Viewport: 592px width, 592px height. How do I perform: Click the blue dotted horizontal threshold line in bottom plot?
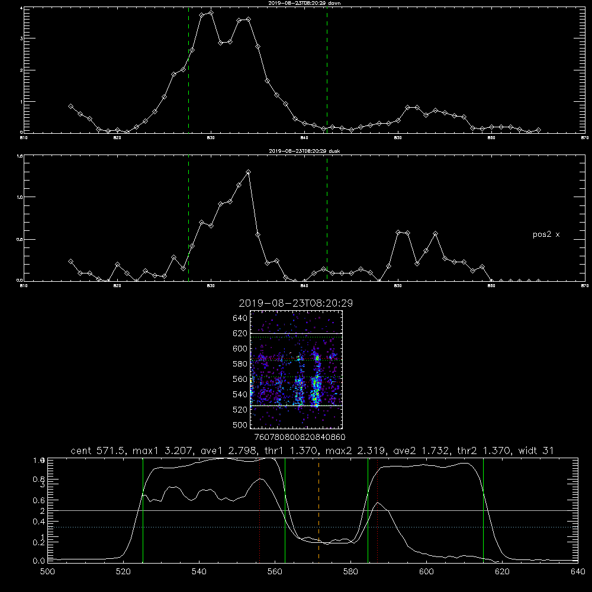tap(313, 527)
